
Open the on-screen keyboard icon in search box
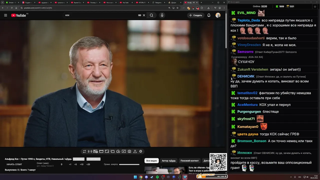(140, 15)
